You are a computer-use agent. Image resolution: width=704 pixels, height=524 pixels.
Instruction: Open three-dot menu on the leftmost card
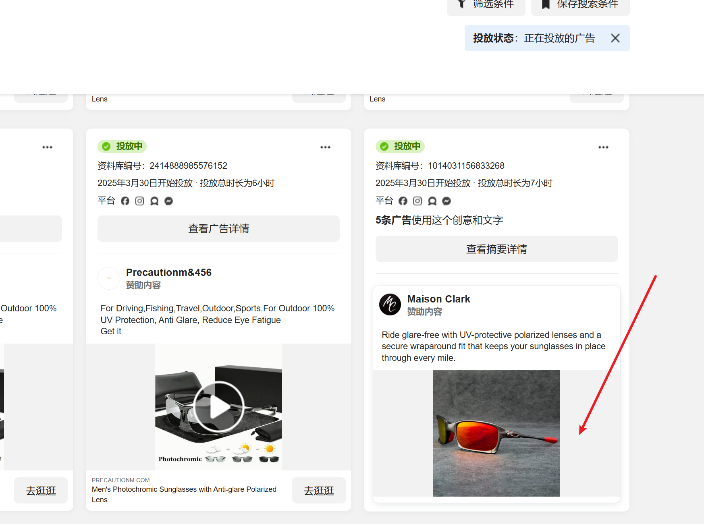pyautogui.click(x=47, y=147)
